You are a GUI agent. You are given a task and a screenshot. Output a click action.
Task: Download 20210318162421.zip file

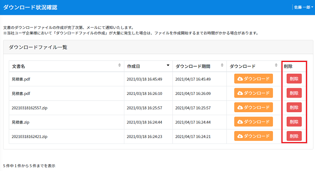(x=254, y=136)
